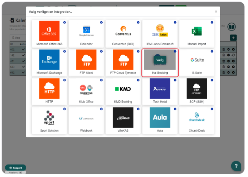Delete row 692 with trash icon

pyautogui.click(x=223, y=72)
